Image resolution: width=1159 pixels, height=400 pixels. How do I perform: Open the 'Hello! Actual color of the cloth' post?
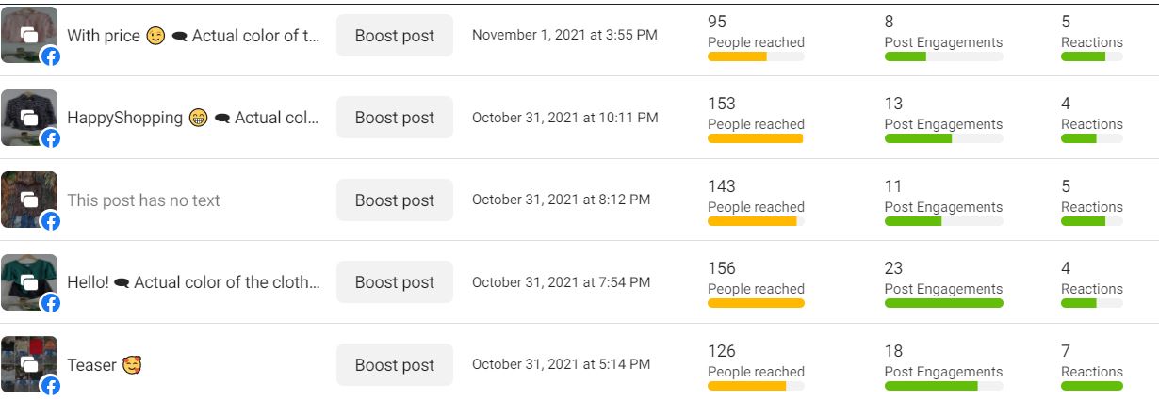click(x=193, y=282)
